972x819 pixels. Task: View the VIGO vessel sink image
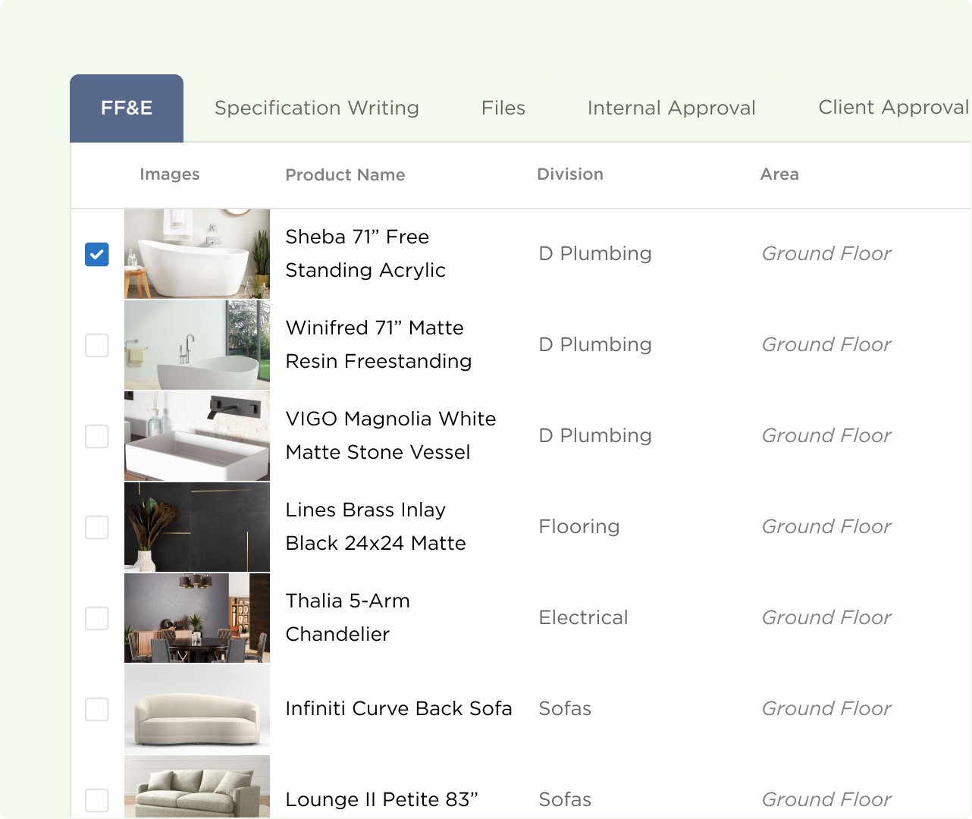[x=197, y=436]
